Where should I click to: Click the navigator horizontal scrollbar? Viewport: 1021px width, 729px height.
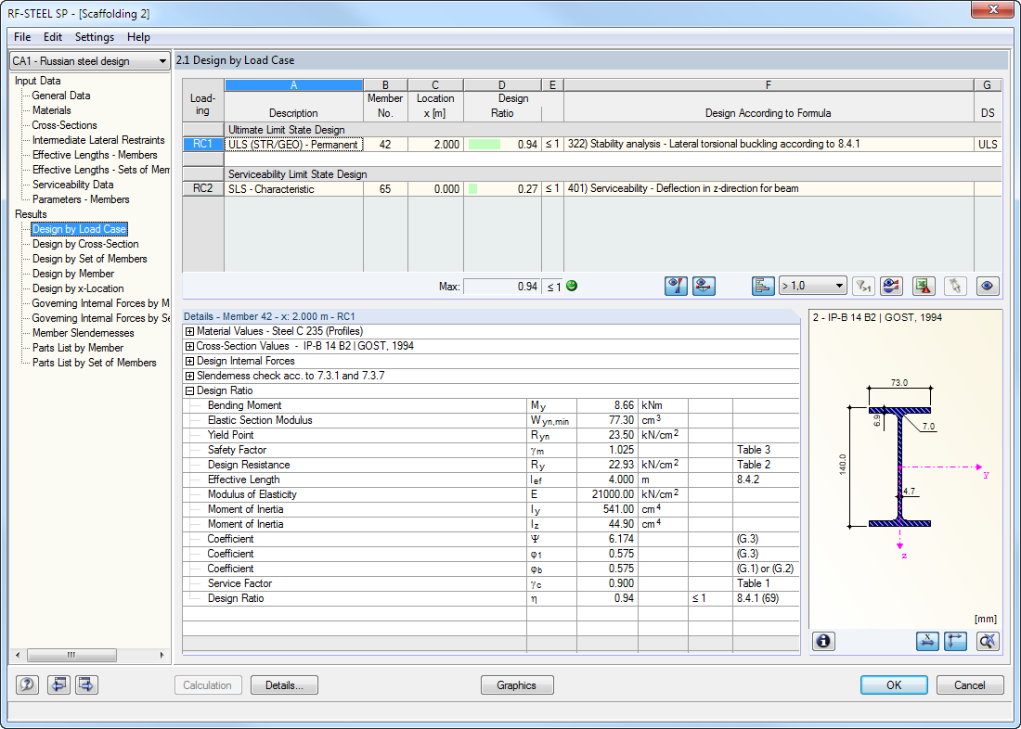coord(90,655)
